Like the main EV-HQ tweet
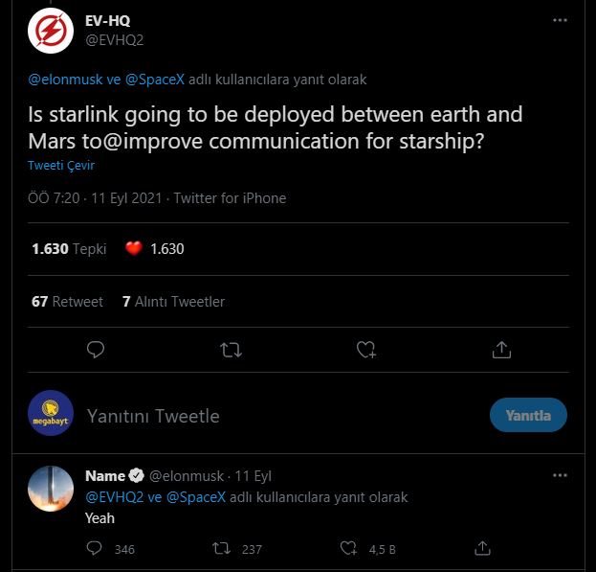596x572 pixels. click(366, 350)
